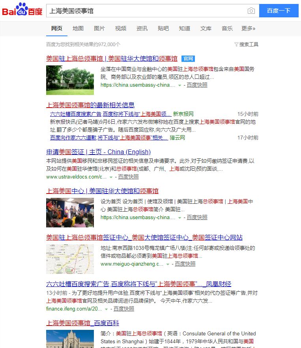This screenshot has height=348, width=301.
Task: Click first result's https://china.usembassy-china URL
Action: tap(138, 85)
